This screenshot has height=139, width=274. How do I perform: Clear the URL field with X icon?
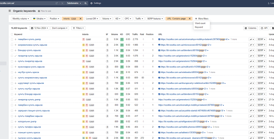click(62, 3)
